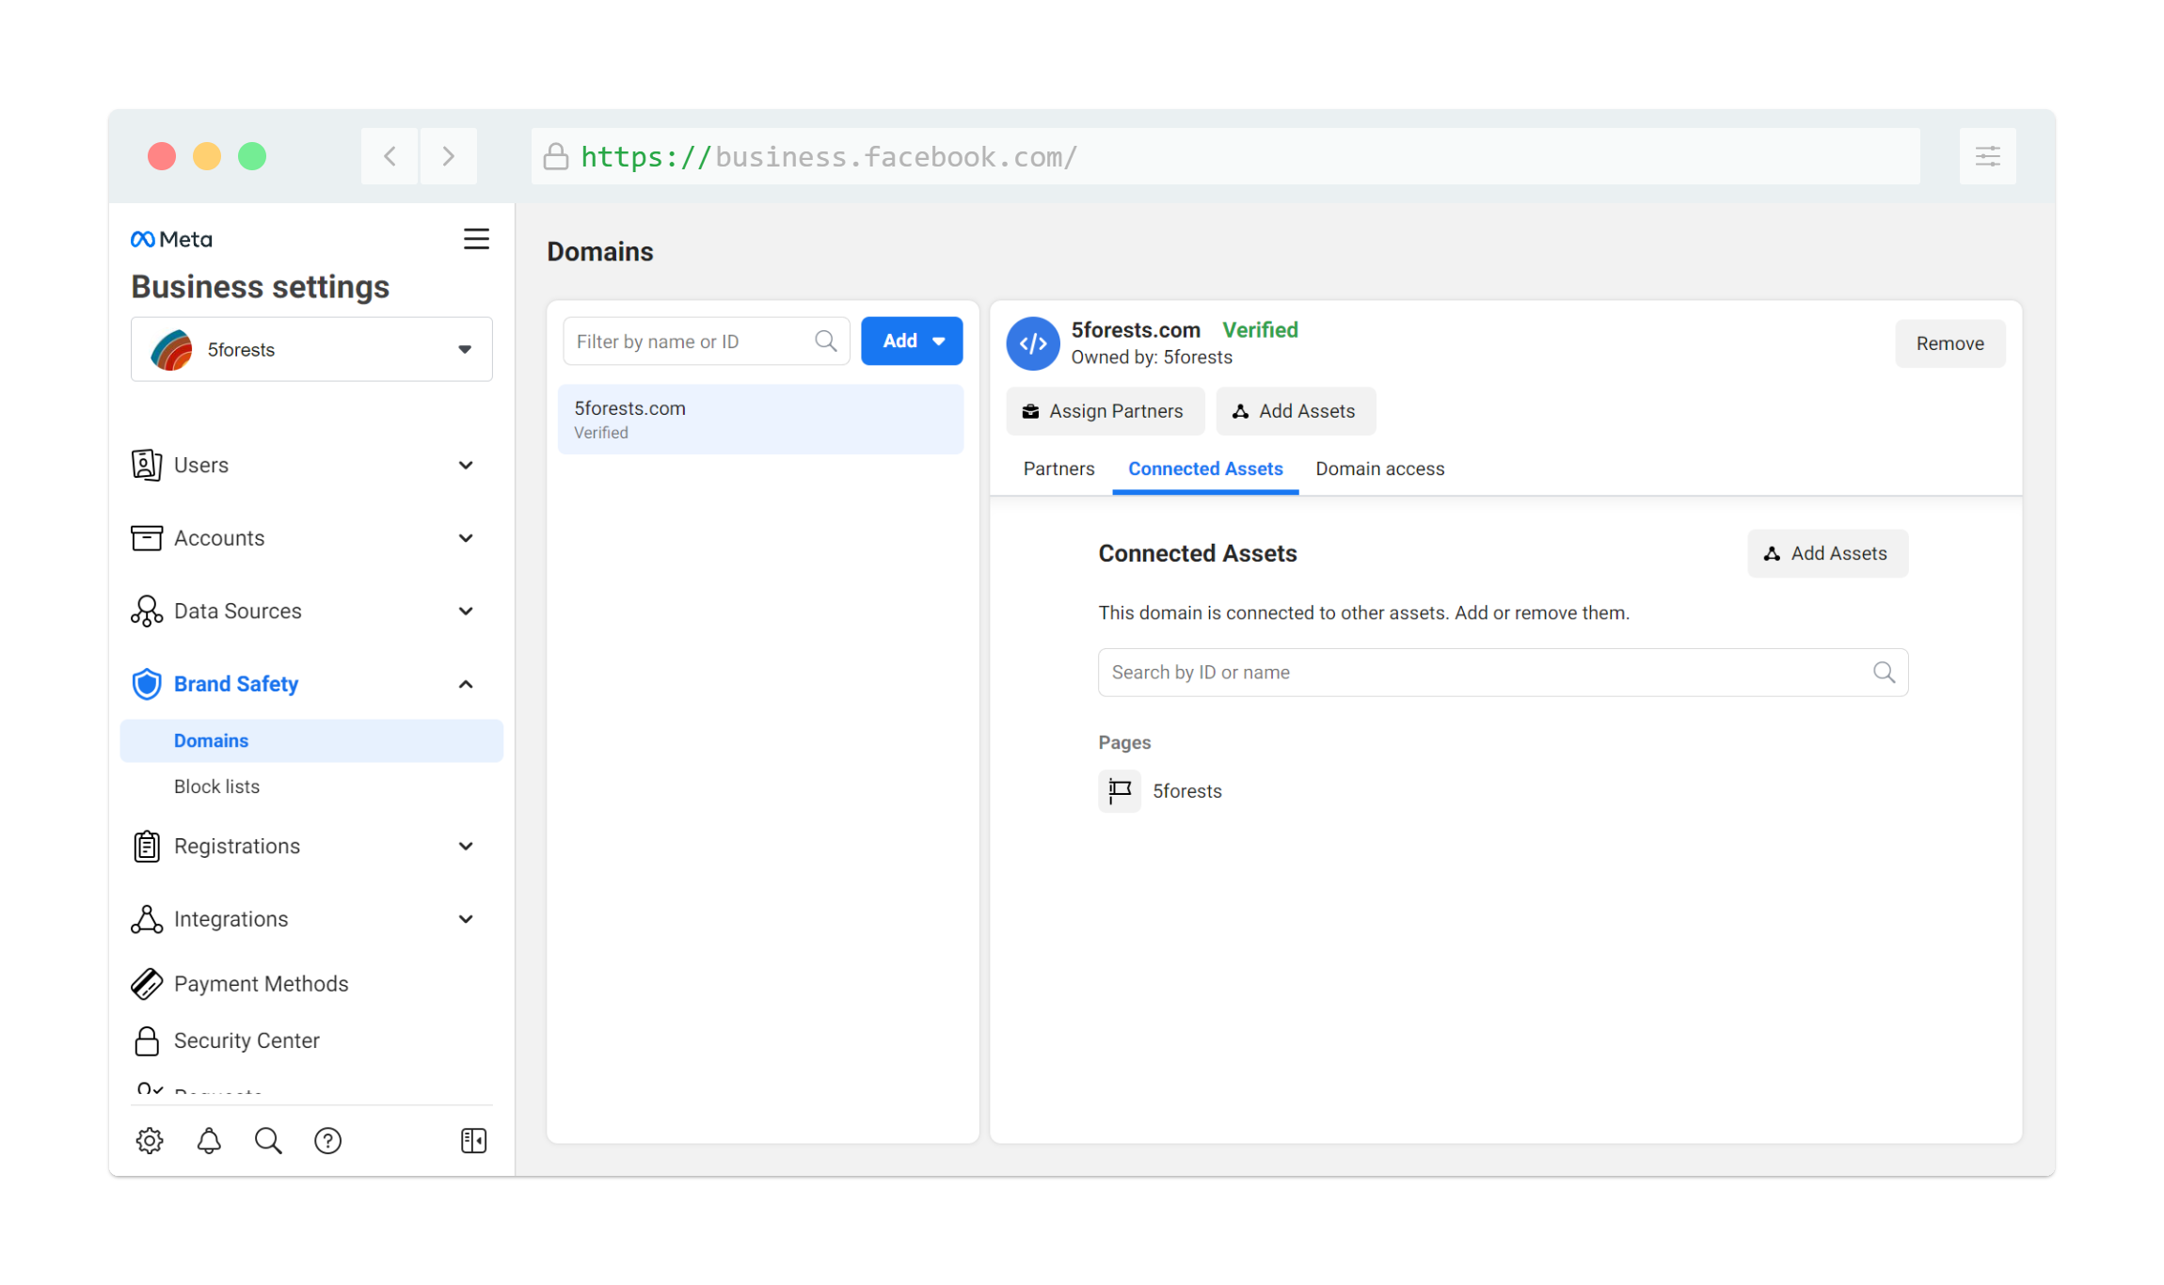Viewport: 2164px width, 1285px height.
Task: Click the connected assets search magnifier icon
Action: 1884,673
